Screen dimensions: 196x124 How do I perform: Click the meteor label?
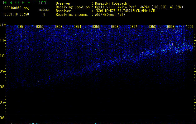44,10
